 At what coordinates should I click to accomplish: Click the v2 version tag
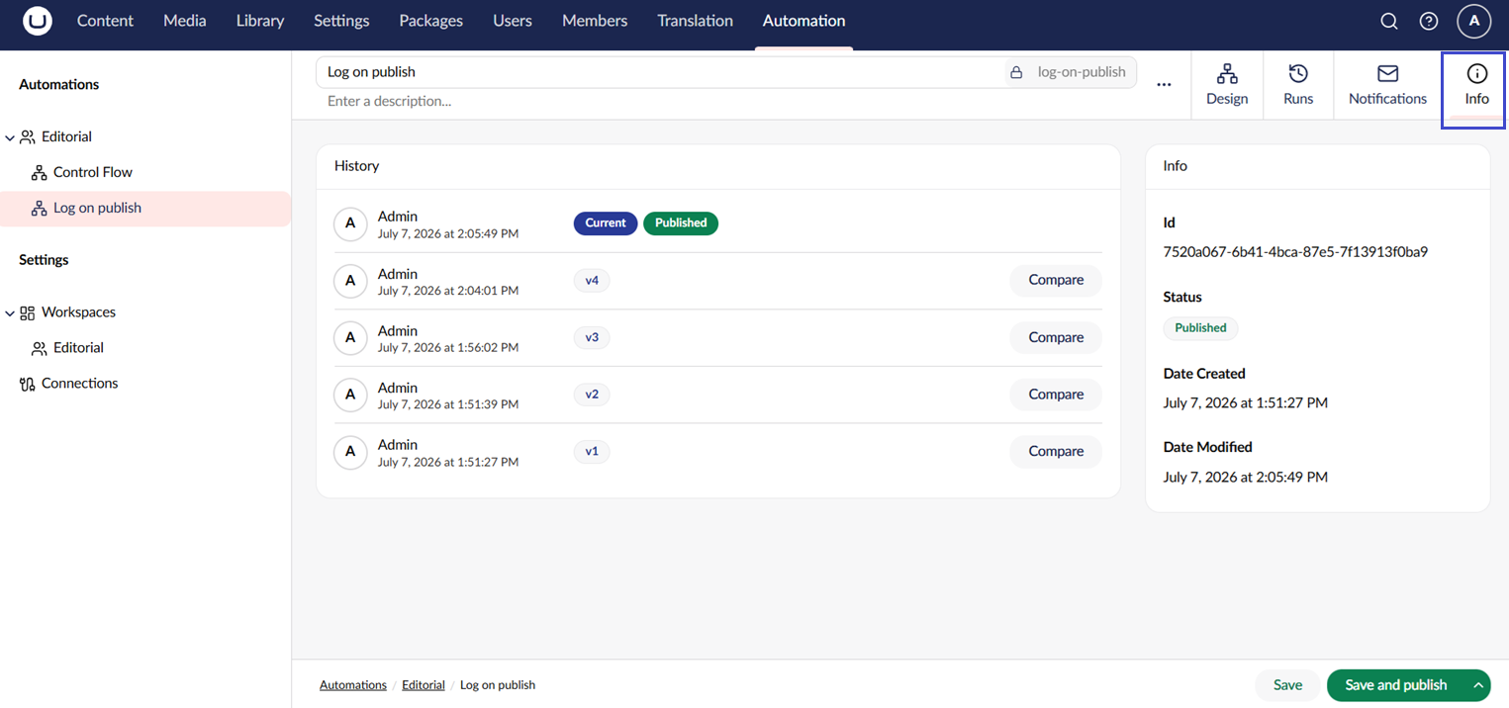[x=592, y=395]
